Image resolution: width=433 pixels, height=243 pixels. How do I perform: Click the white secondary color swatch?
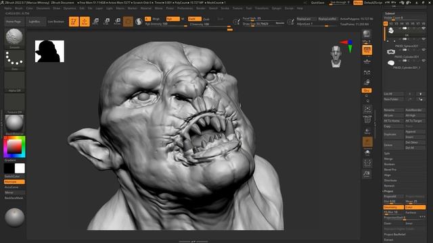20,168
